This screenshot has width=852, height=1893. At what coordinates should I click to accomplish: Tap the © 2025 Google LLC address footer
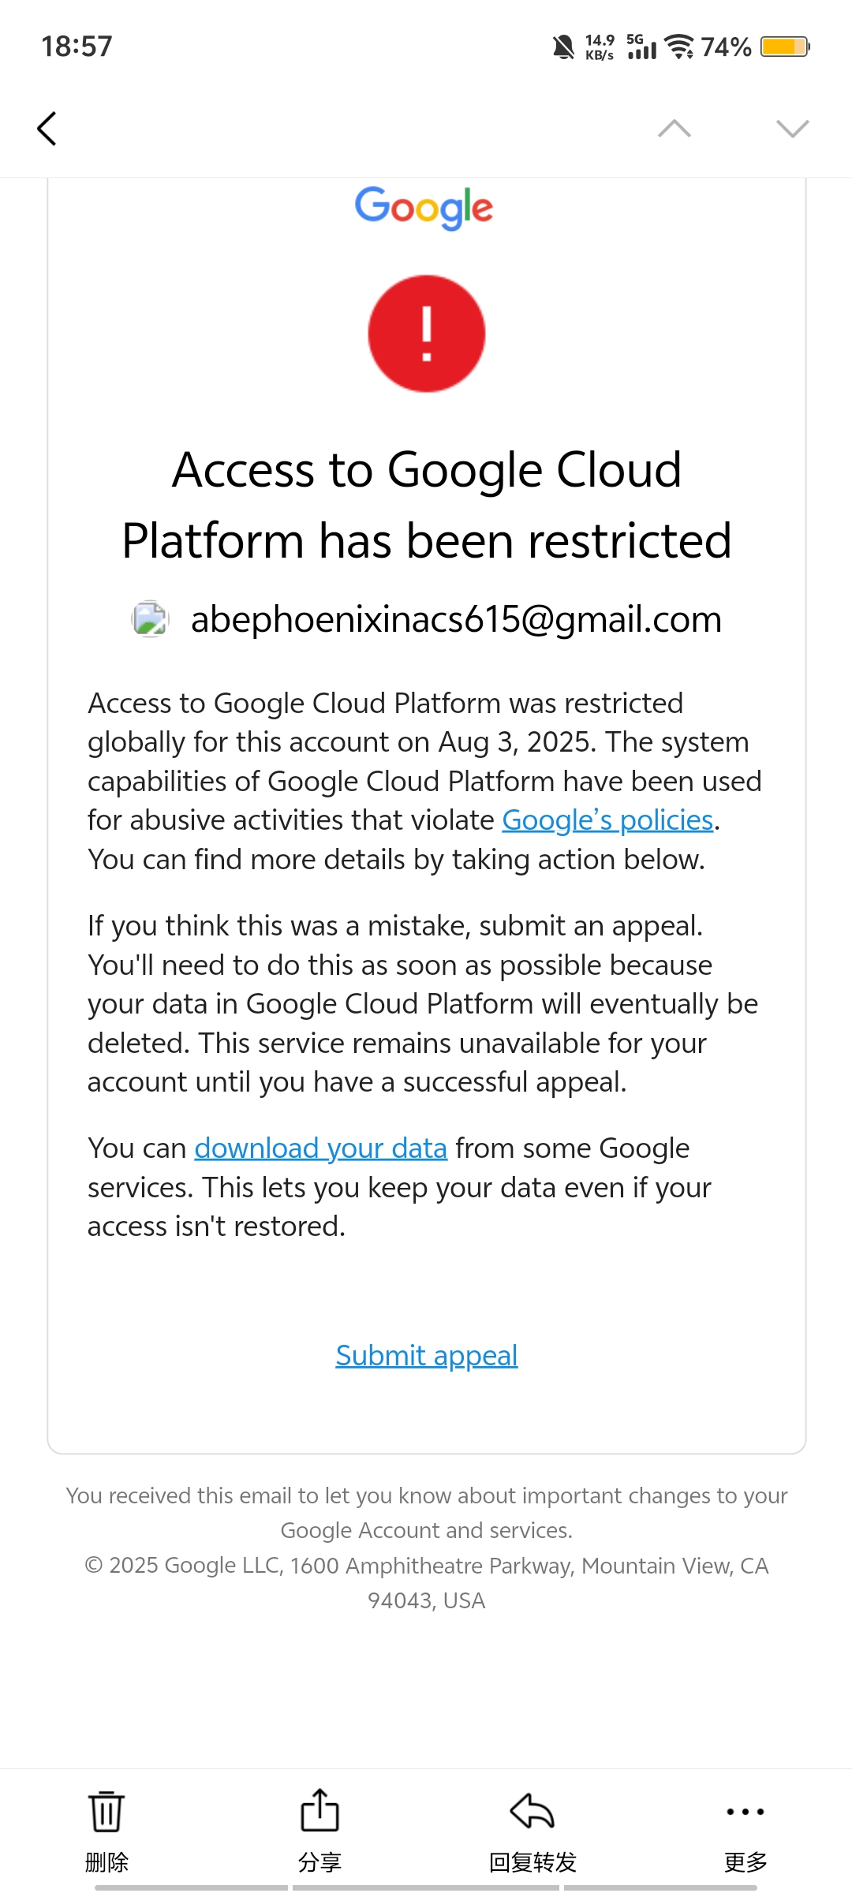pos(427,1583)
